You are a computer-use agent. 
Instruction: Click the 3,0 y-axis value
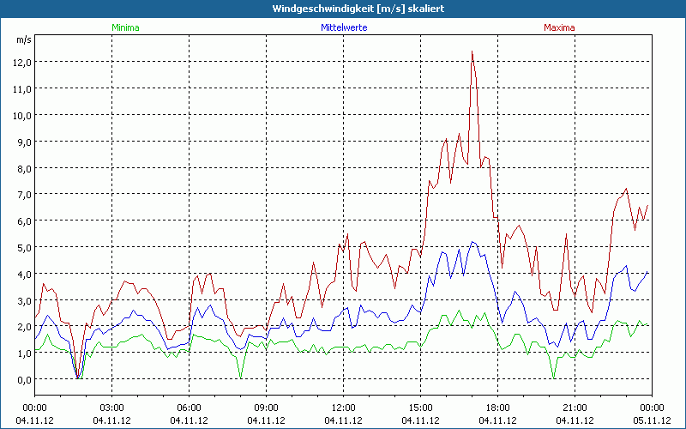(x=25, y=301)
